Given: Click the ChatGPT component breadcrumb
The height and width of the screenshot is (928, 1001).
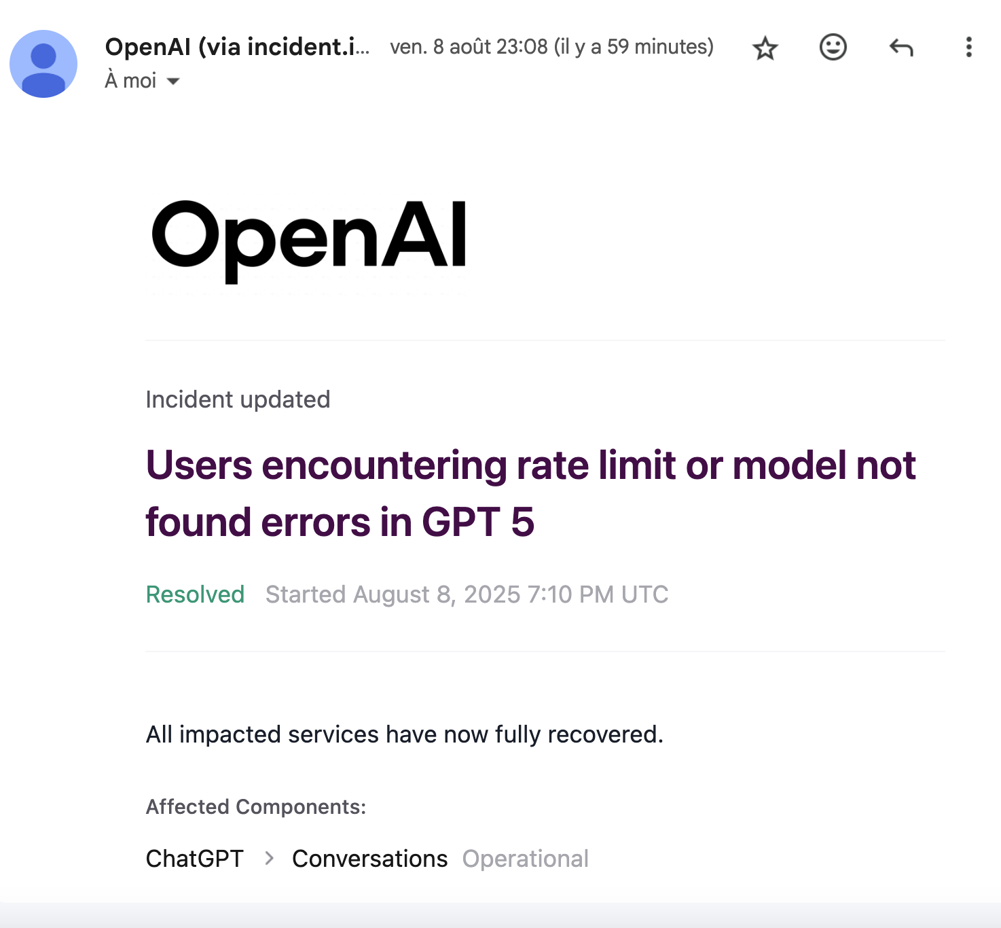Looking at the screenshot, I should [194, 859].
